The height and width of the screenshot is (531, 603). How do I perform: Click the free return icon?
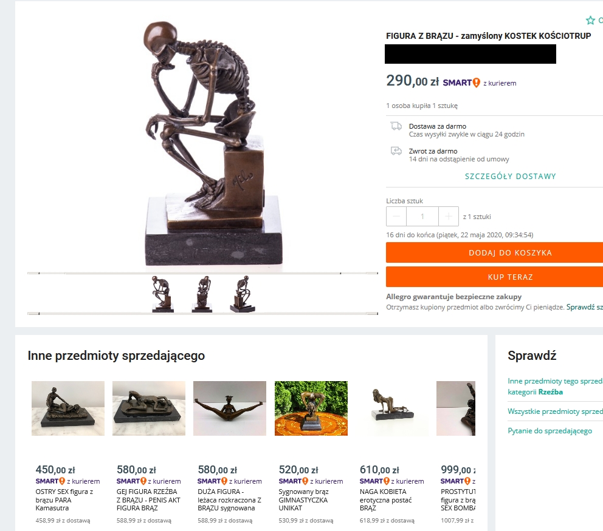[396, 151]
